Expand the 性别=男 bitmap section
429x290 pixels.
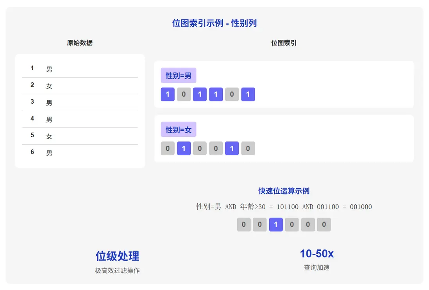[x=284, y=84]
